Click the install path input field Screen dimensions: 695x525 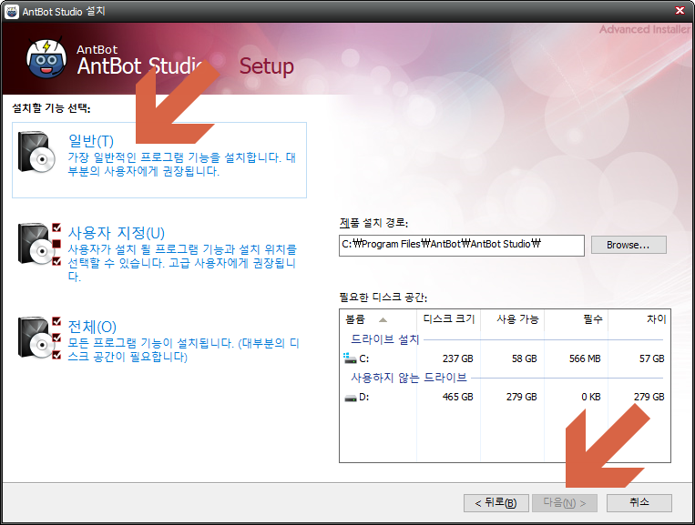point(462,246)
